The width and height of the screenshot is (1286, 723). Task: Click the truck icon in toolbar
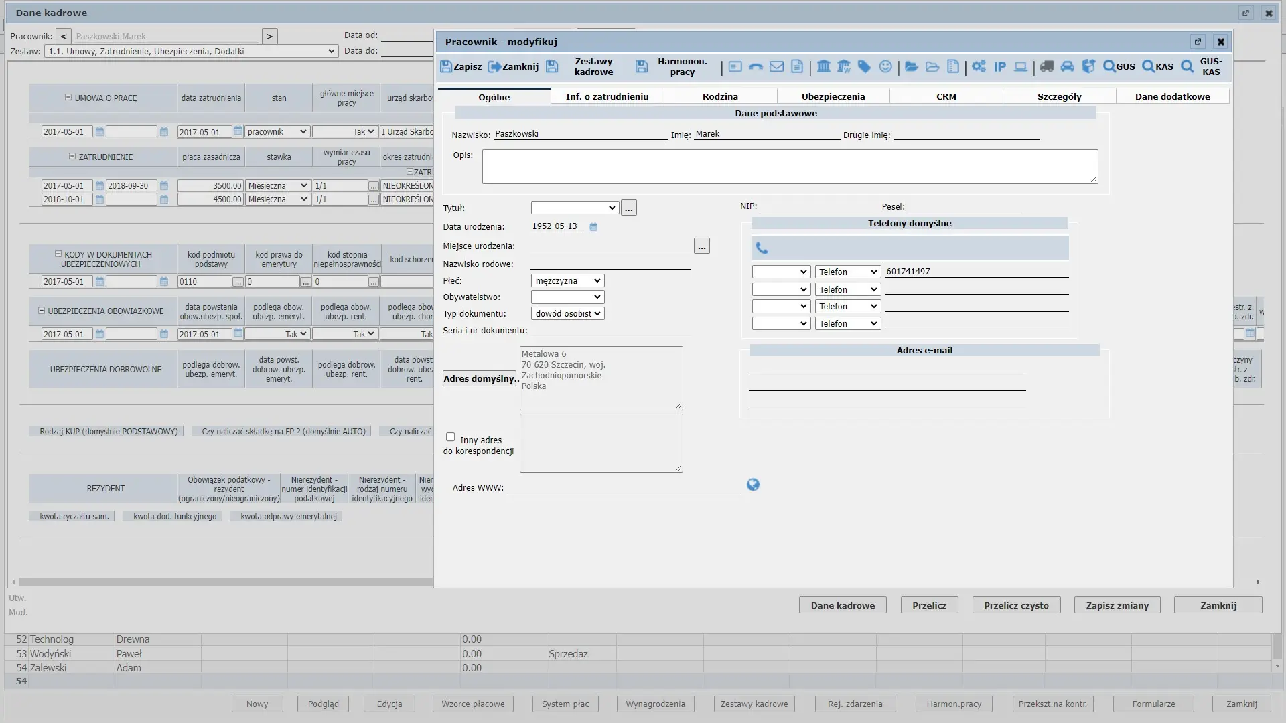(x=1046, y=66)
